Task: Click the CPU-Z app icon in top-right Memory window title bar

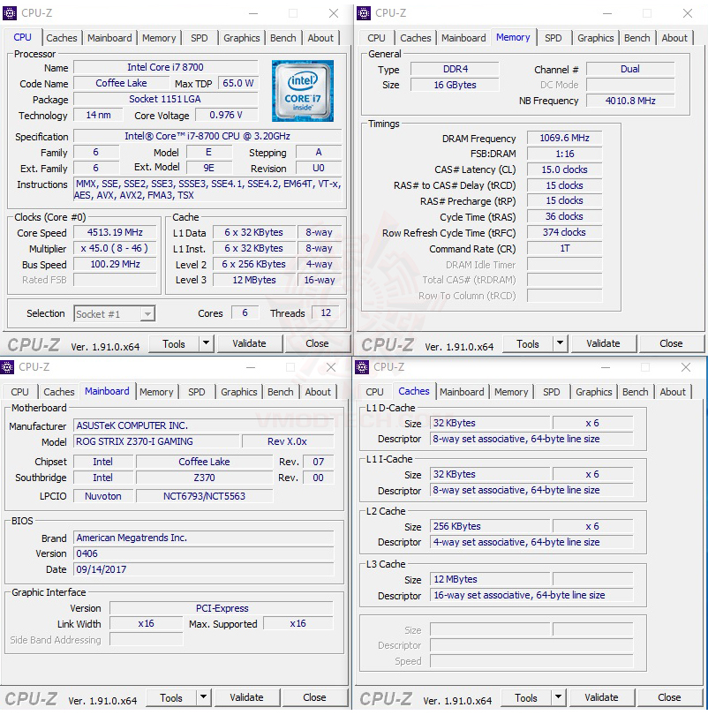Action: pos(364,12)
